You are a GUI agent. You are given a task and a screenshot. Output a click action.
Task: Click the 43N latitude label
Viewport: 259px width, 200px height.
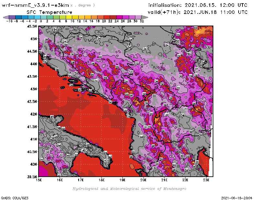point(34,89)
